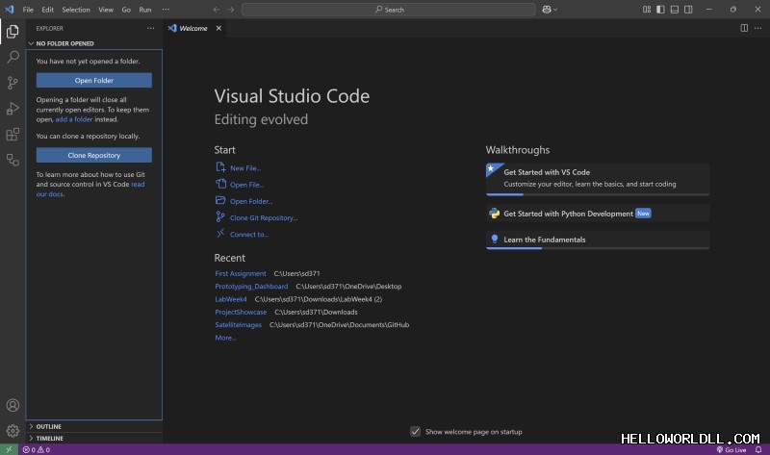The image size is (770, 455).
Task: Click Clone Git Repository... link
Action: pyautogui.click(x=256, y=217)
